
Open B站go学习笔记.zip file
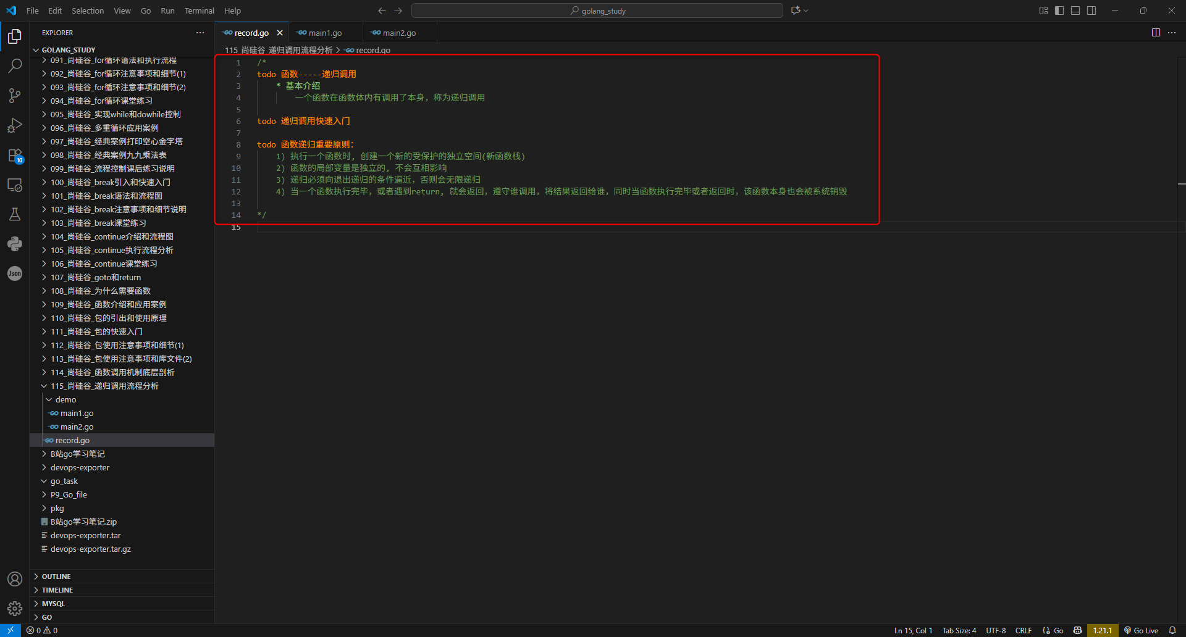[122, 522]
